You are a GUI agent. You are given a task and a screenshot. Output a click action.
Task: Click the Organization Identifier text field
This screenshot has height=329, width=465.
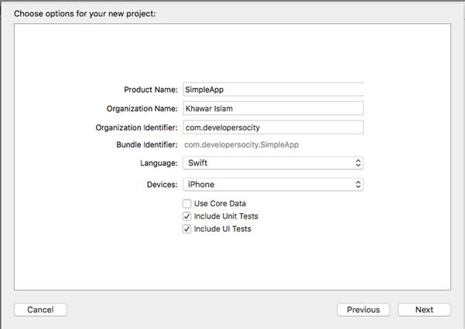273,127
